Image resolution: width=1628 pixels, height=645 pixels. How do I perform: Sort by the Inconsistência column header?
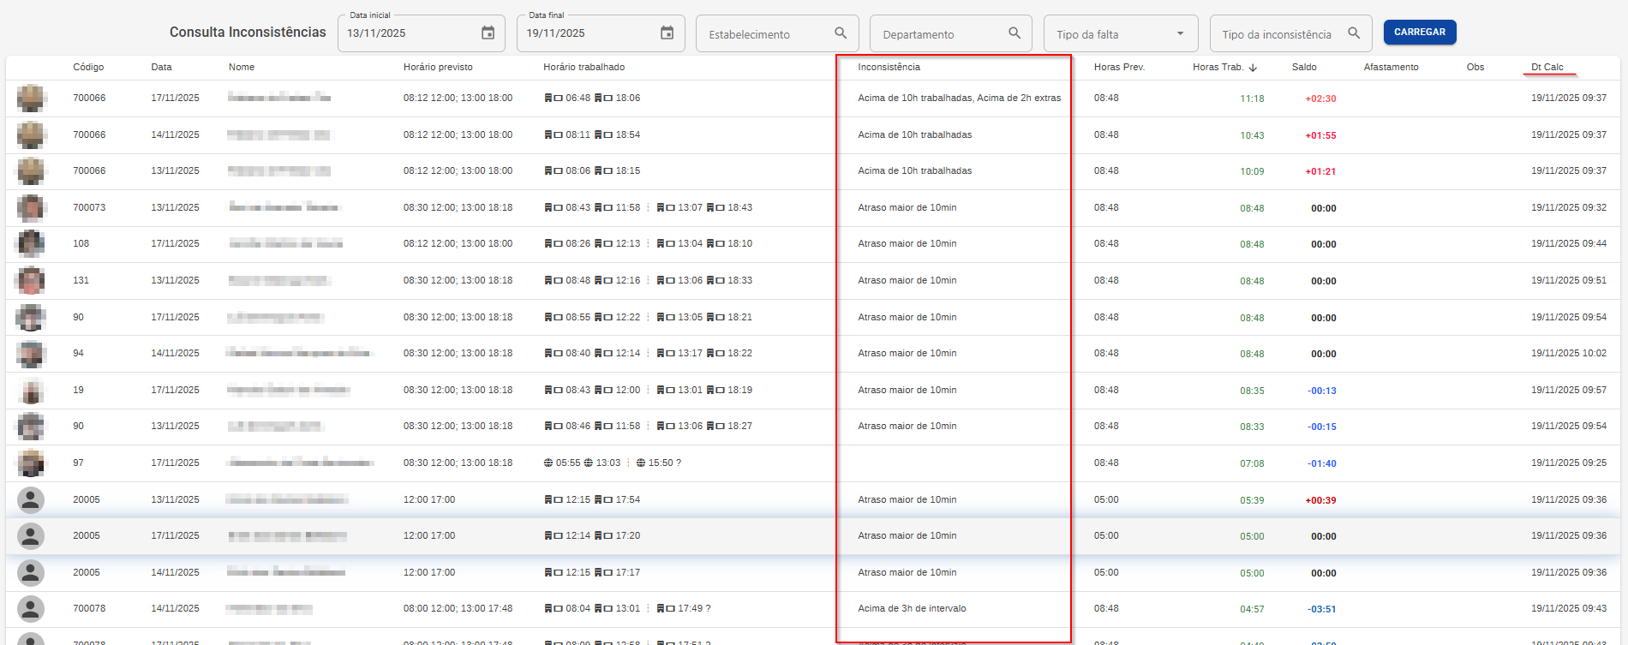[889, 67]
